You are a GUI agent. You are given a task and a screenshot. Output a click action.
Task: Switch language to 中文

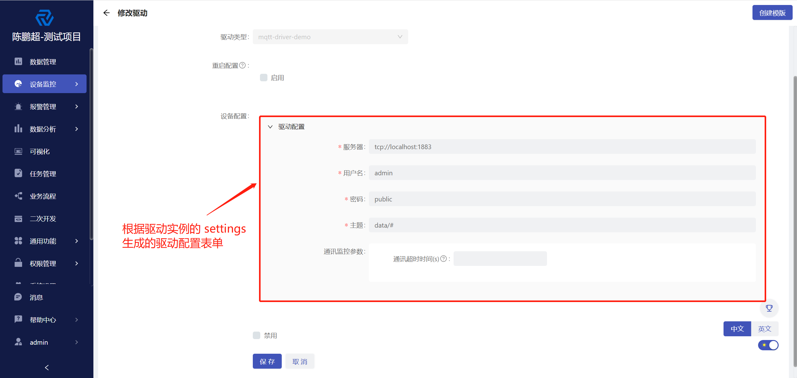click(737, 328)
